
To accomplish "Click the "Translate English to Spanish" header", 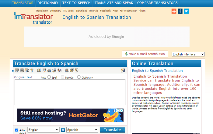I will [x=70, y=63].
